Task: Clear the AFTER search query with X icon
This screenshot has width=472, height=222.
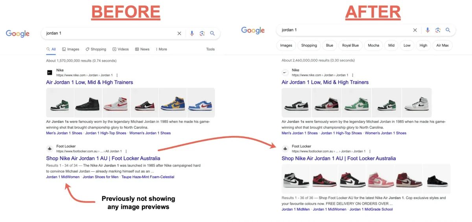Action: [x=415, y=30]
